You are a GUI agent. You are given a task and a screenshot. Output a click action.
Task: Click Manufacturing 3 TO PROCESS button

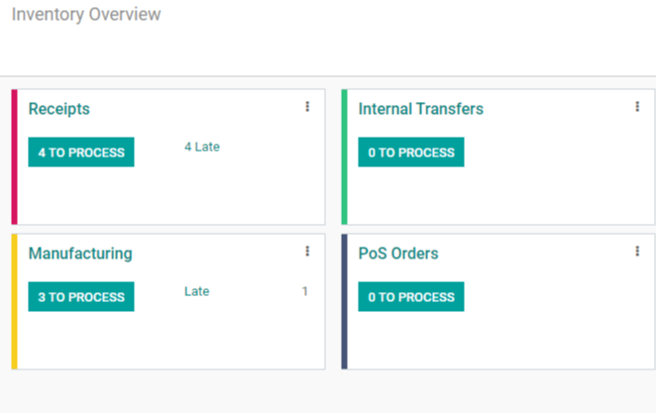[x=81, y=297]
